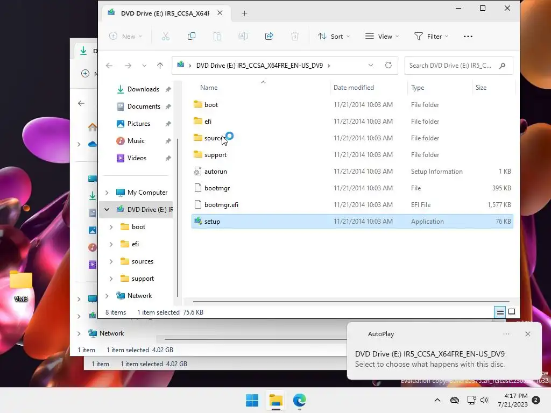Dismiss the AutoPlay notification
This screenshot has height=413, width=551.
528,334
